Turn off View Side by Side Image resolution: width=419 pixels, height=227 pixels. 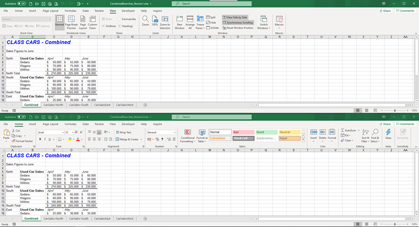tap(235, 17)
